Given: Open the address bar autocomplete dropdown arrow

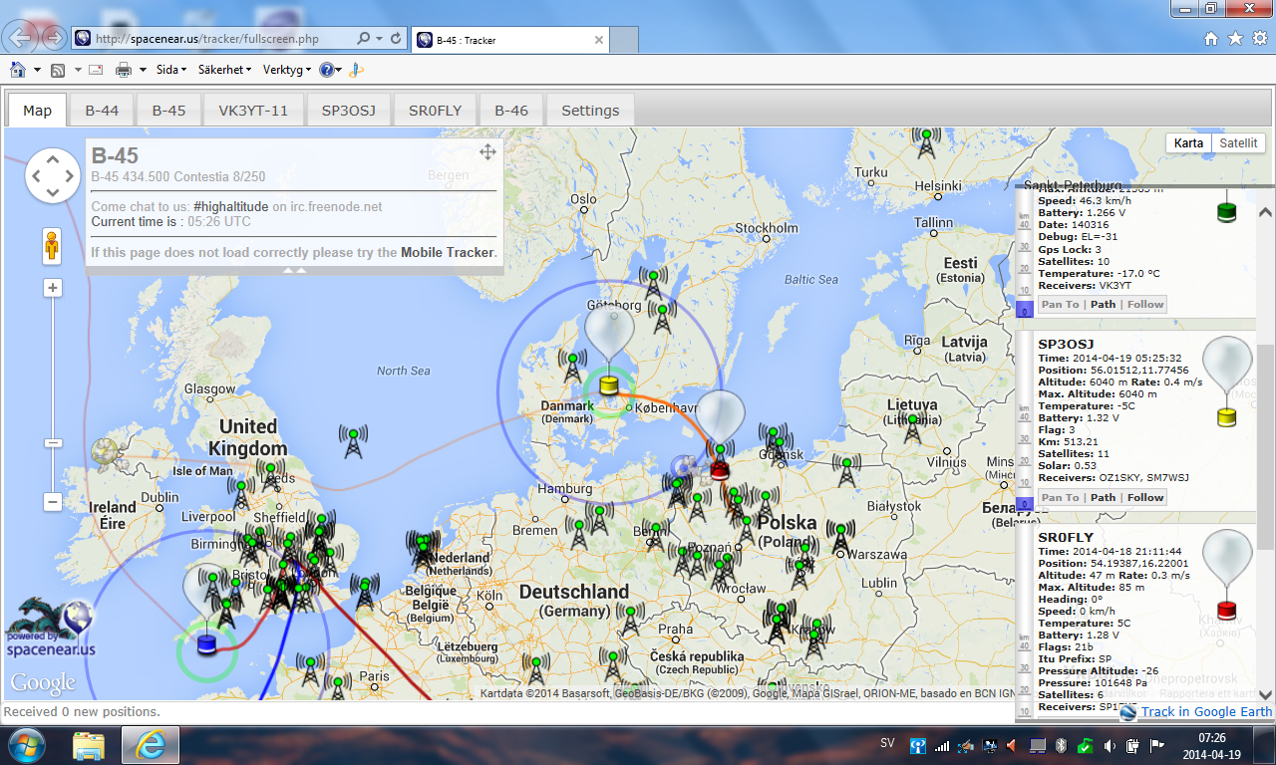Looking at the screenshot, I should coord(380,39).
